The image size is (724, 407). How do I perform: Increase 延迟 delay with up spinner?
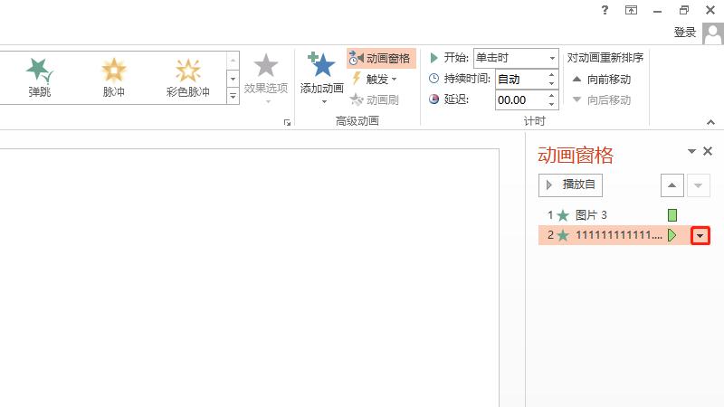[551, 96]
